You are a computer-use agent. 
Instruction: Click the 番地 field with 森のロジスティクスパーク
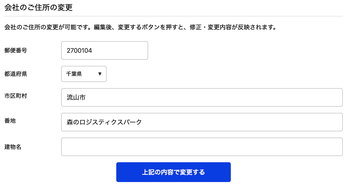coord(202,122)
